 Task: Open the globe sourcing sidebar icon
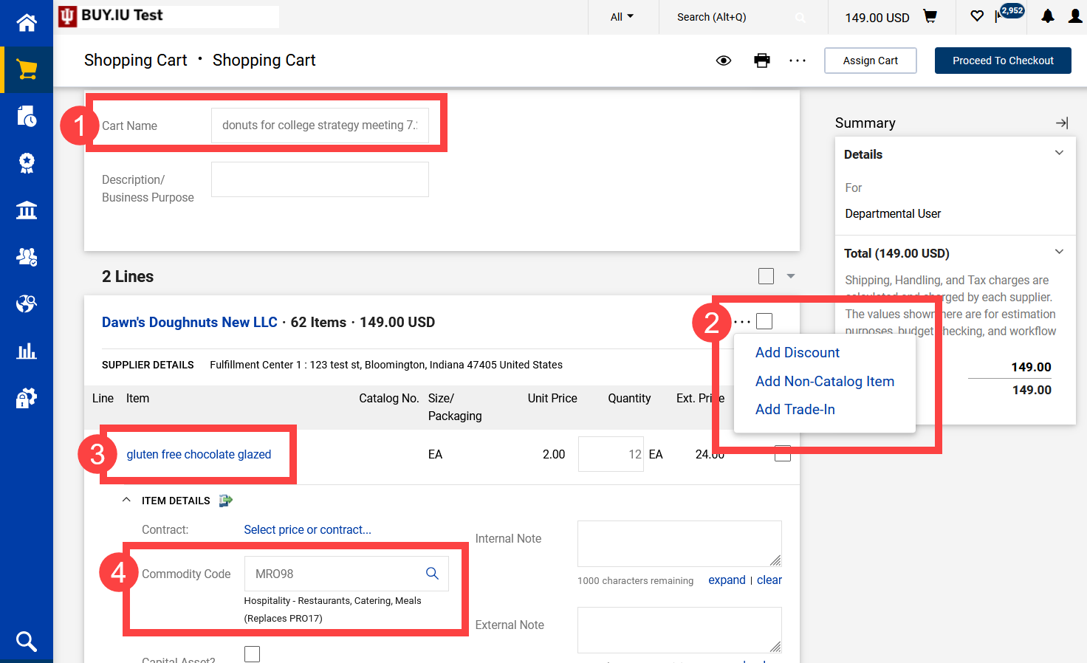27,303
